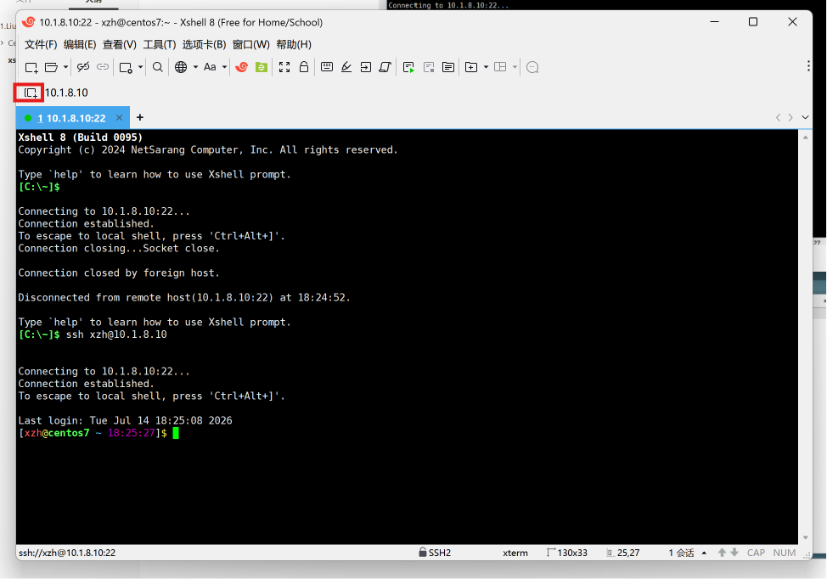The width and height of the screenshot is (827, 579).
Task: Click the status bar upload arrow
Action: click(x=722, y=553)
